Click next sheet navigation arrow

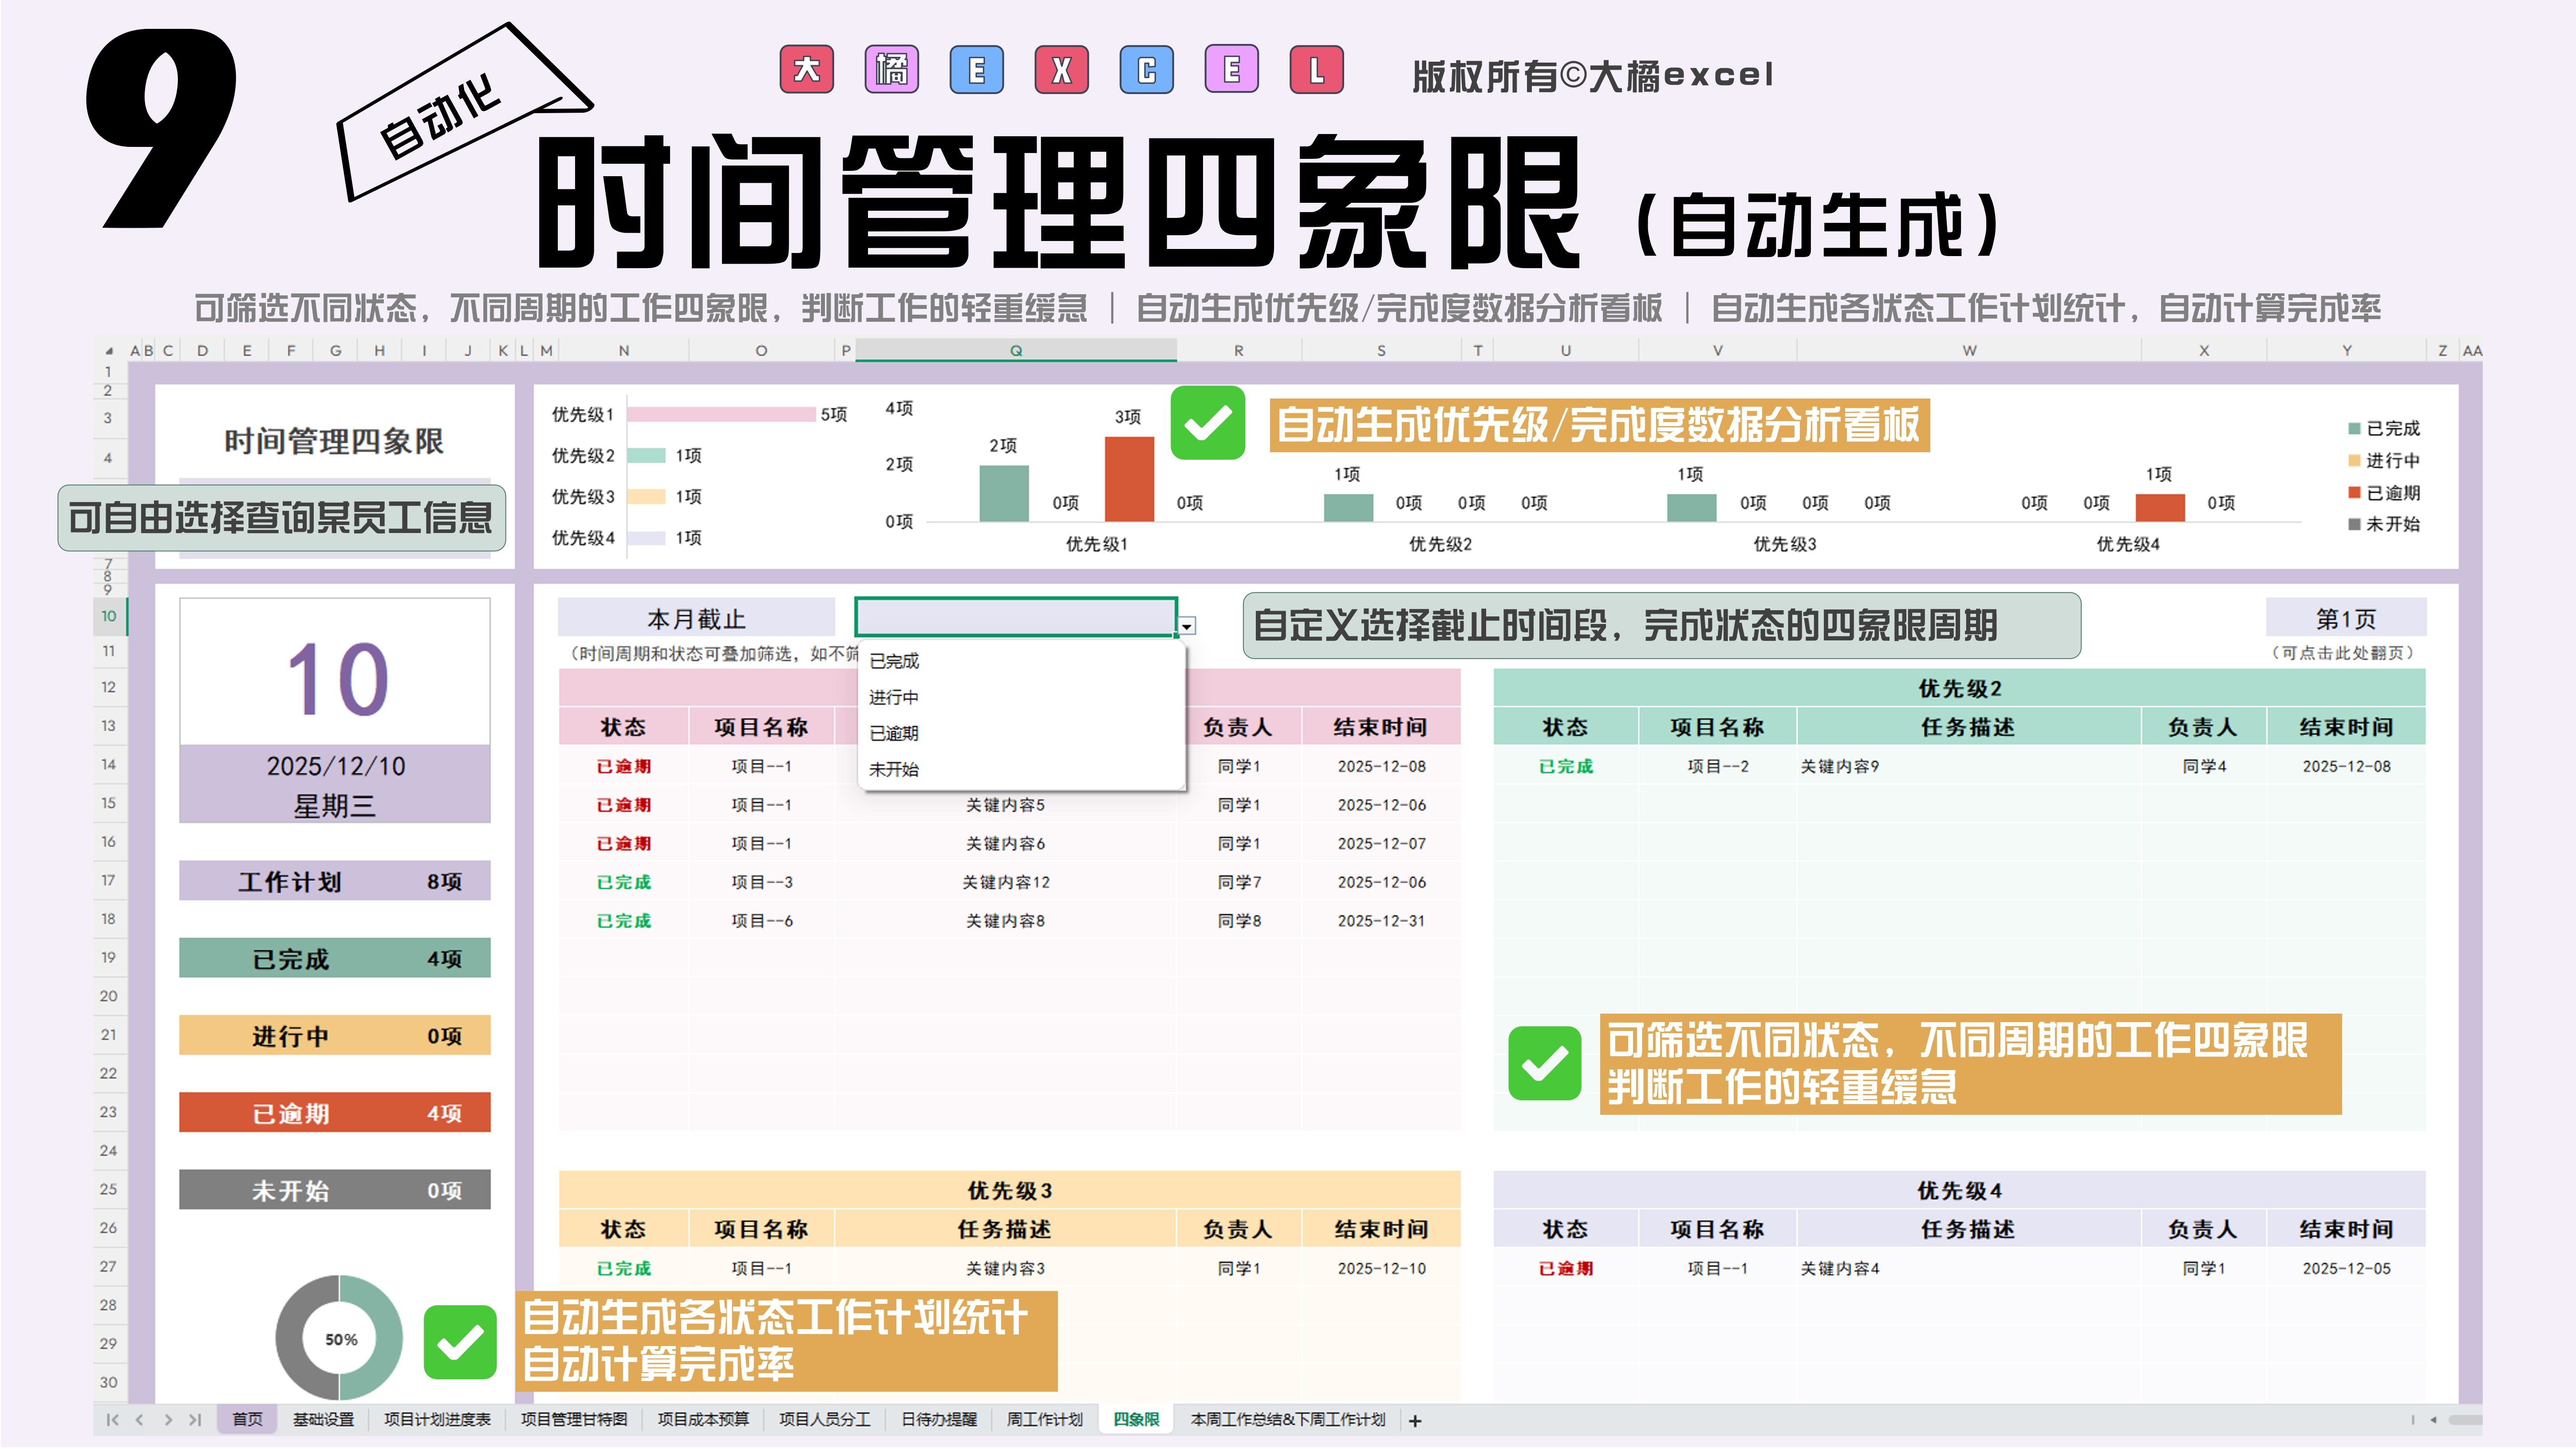click(x=168, y=1420)
